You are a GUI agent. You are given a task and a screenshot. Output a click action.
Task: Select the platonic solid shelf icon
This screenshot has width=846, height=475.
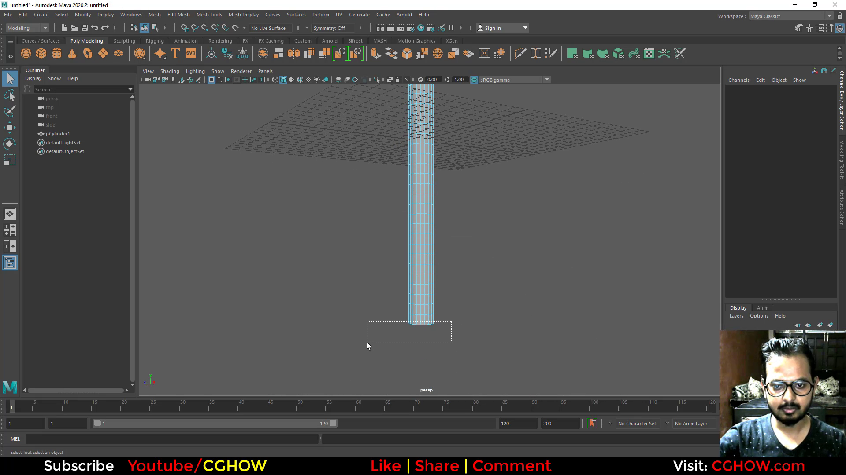click(140, 53)
